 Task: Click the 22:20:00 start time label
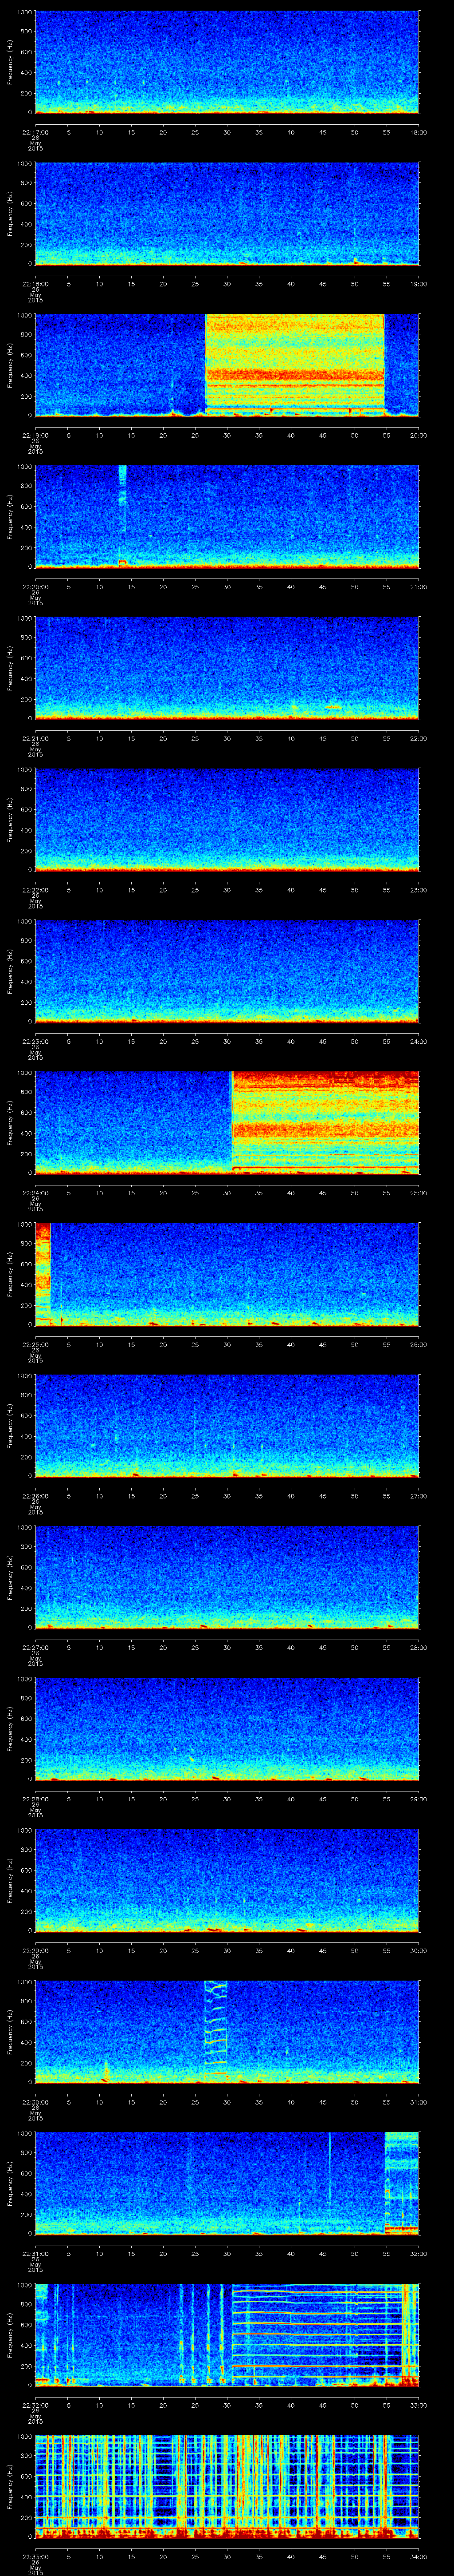pyautogui.click(x=35, y=586)
